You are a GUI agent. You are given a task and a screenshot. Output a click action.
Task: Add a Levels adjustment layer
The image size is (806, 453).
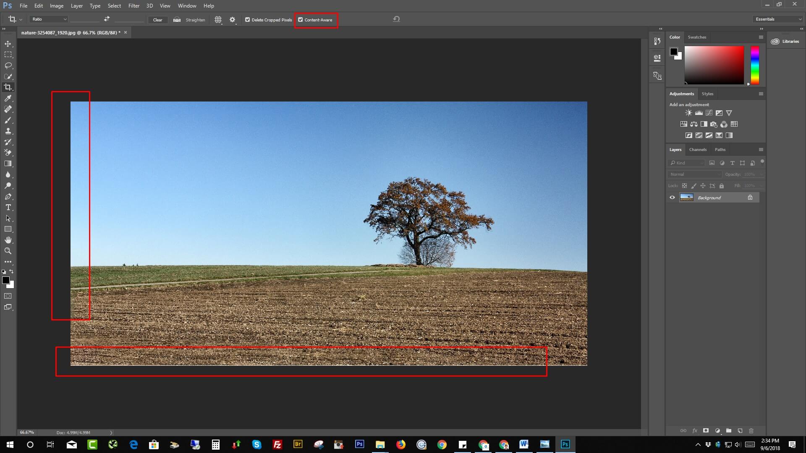(699, 113)
